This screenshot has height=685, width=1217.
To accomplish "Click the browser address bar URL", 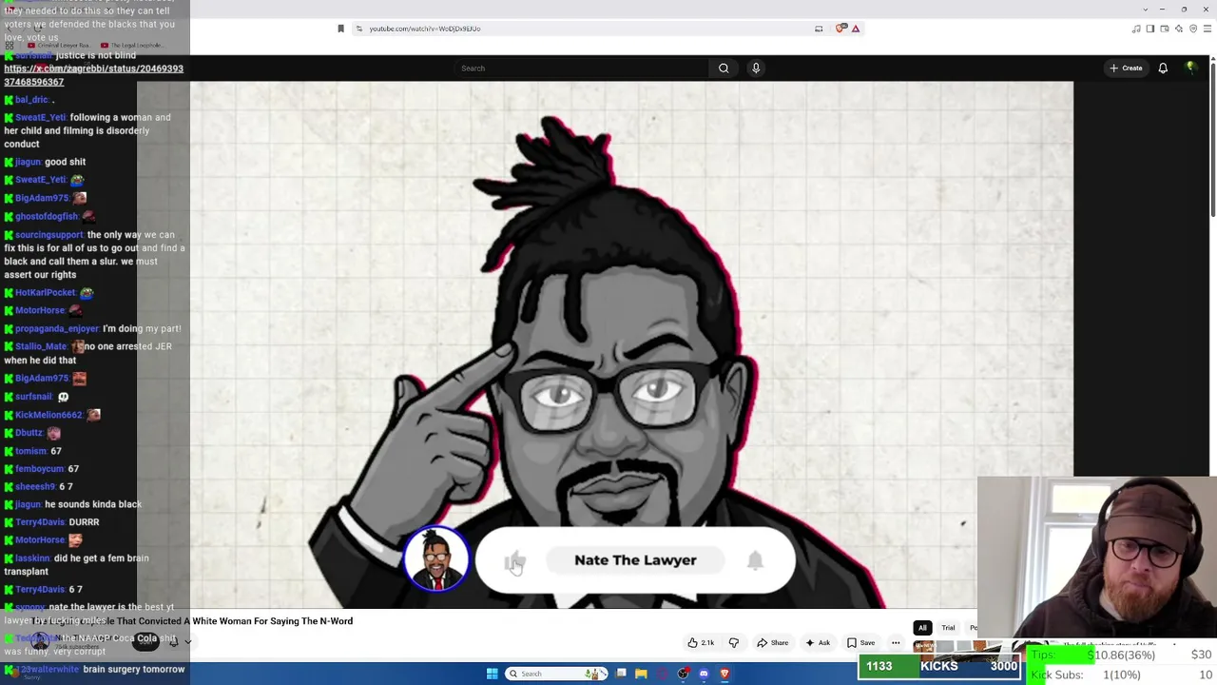I will coord(425,29).
